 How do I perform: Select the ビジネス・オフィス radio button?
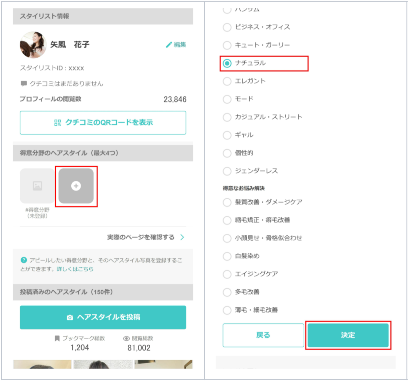[227, 27]
